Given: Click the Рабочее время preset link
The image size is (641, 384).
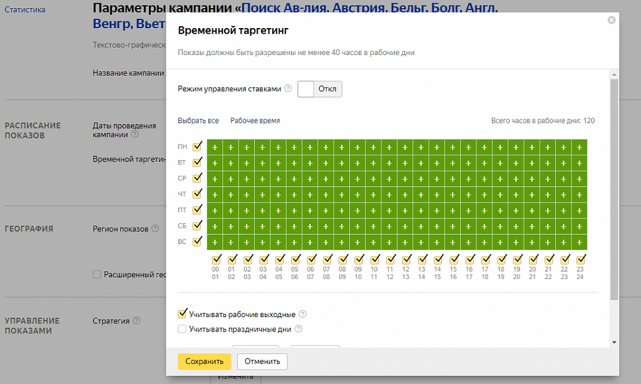Looking at the screenshot, I should click(255, 121).
